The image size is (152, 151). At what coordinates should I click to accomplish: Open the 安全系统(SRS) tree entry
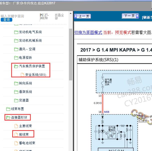(x=36, y=75)
